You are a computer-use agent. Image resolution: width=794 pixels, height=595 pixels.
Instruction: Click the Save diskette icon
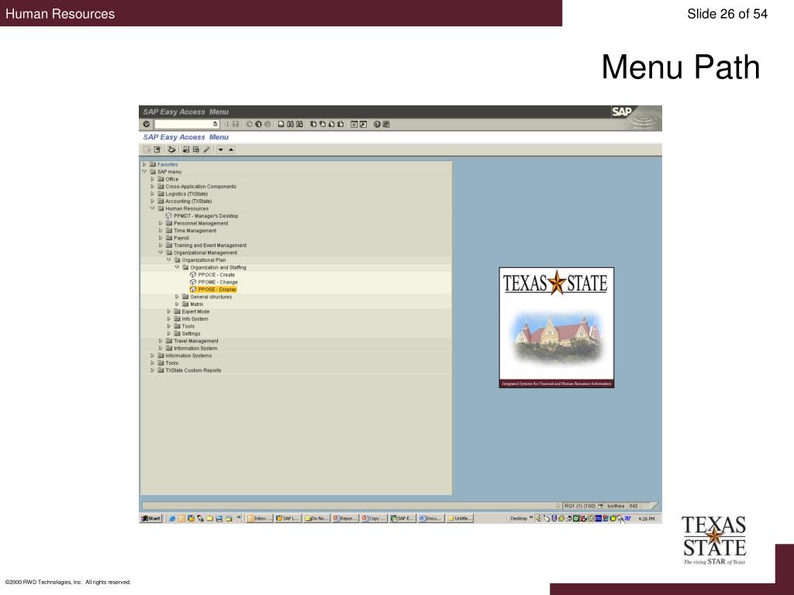click(236, 124)
